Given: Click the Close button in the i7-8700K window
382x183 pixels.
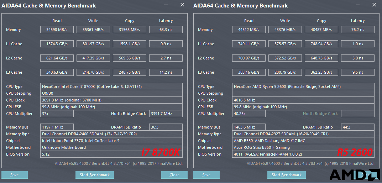Looking at the screenshot, I should click(174, 175).
